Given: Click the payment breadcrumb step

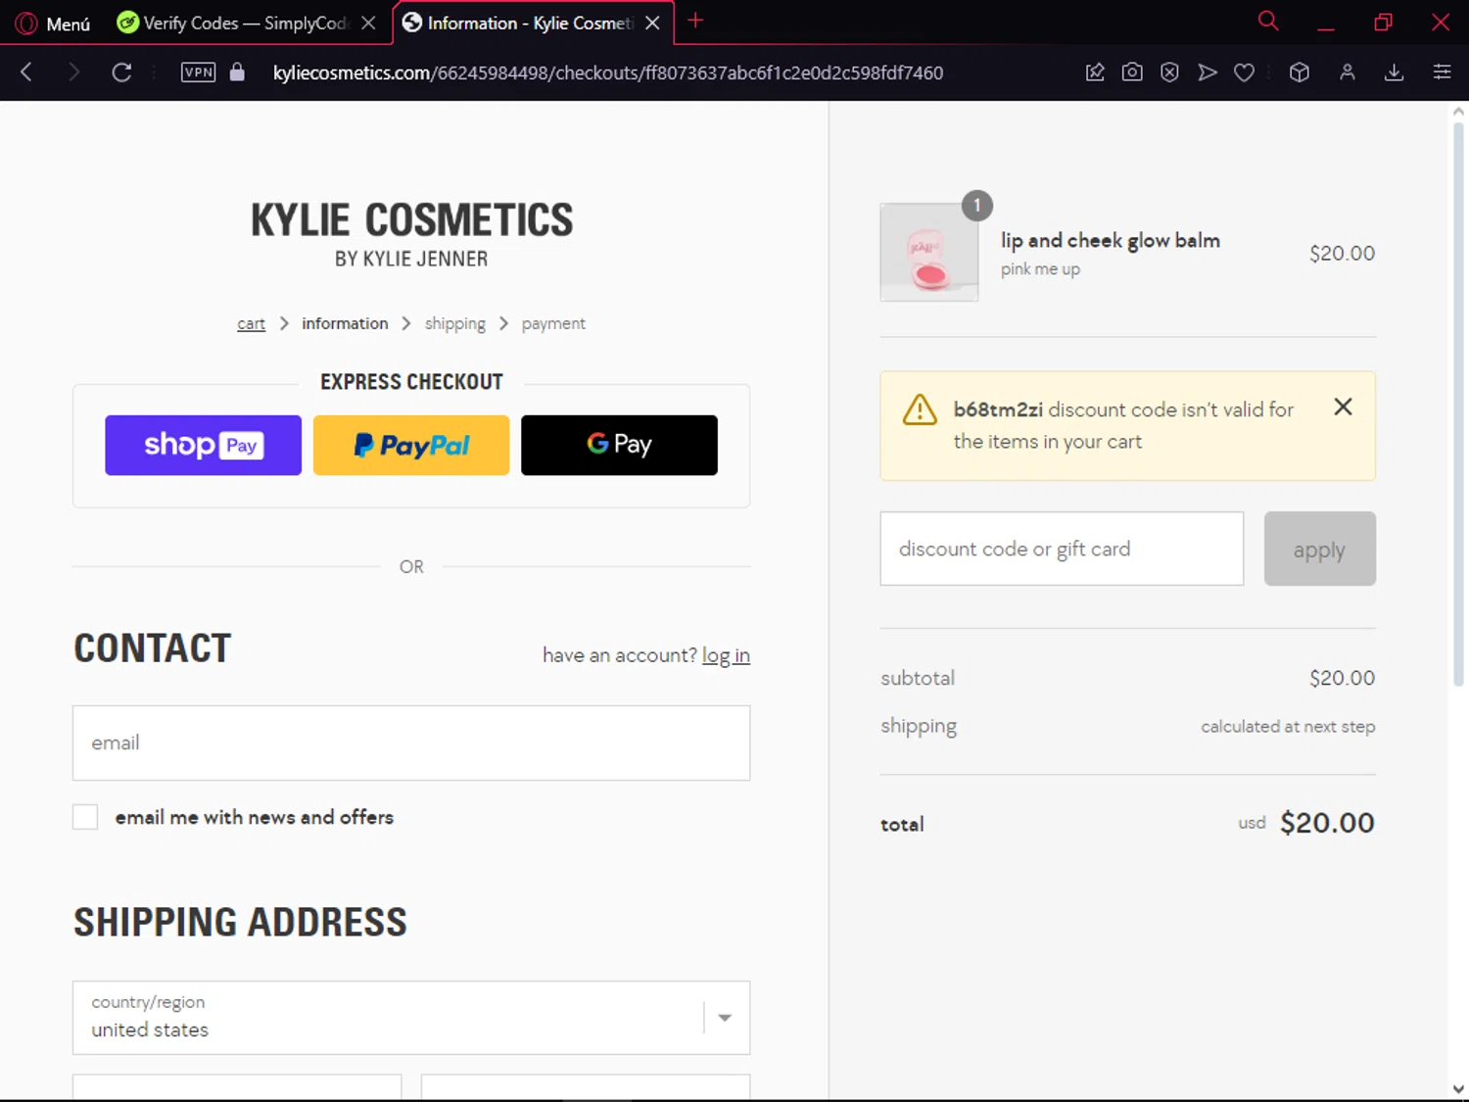Looking at the screenshot, I should point(553,323).
